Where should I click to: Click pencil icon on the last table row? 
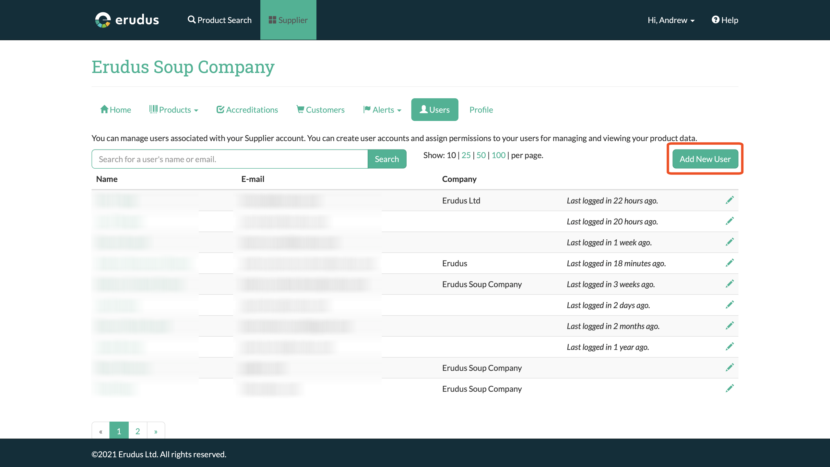[x=729, y=389]
